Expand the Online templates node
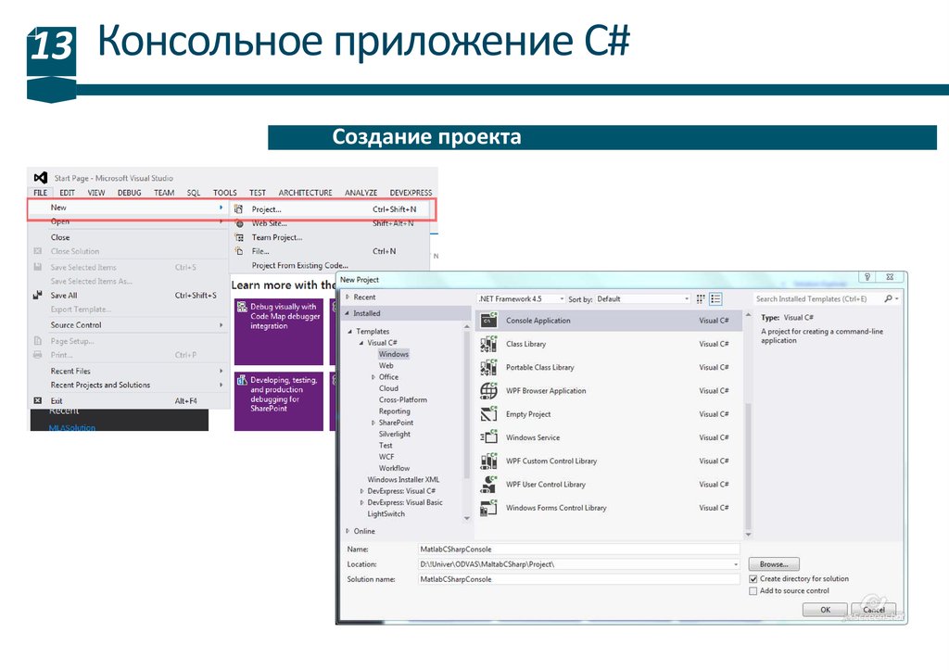Screen dimensions: 949x670 click(348, 531)
